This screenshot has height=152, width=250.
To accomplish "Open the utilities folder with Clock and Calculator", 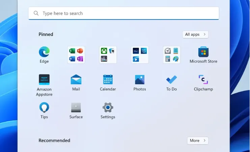I will click(171, 55).
